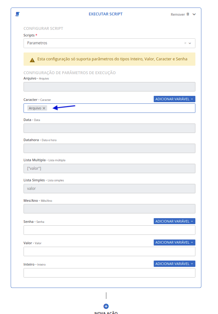Image resolution: width=218 pixels, height=314 pixels.
Task: Open Adicionar Variável for Inteiro
Action: pos(174,264)
